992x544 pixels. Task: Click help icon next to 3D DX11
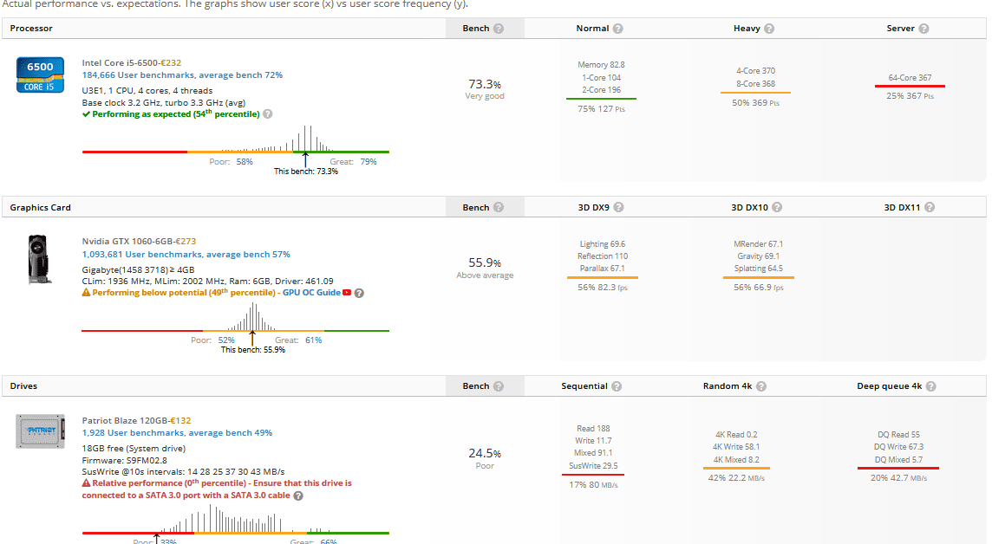(930, 207)
